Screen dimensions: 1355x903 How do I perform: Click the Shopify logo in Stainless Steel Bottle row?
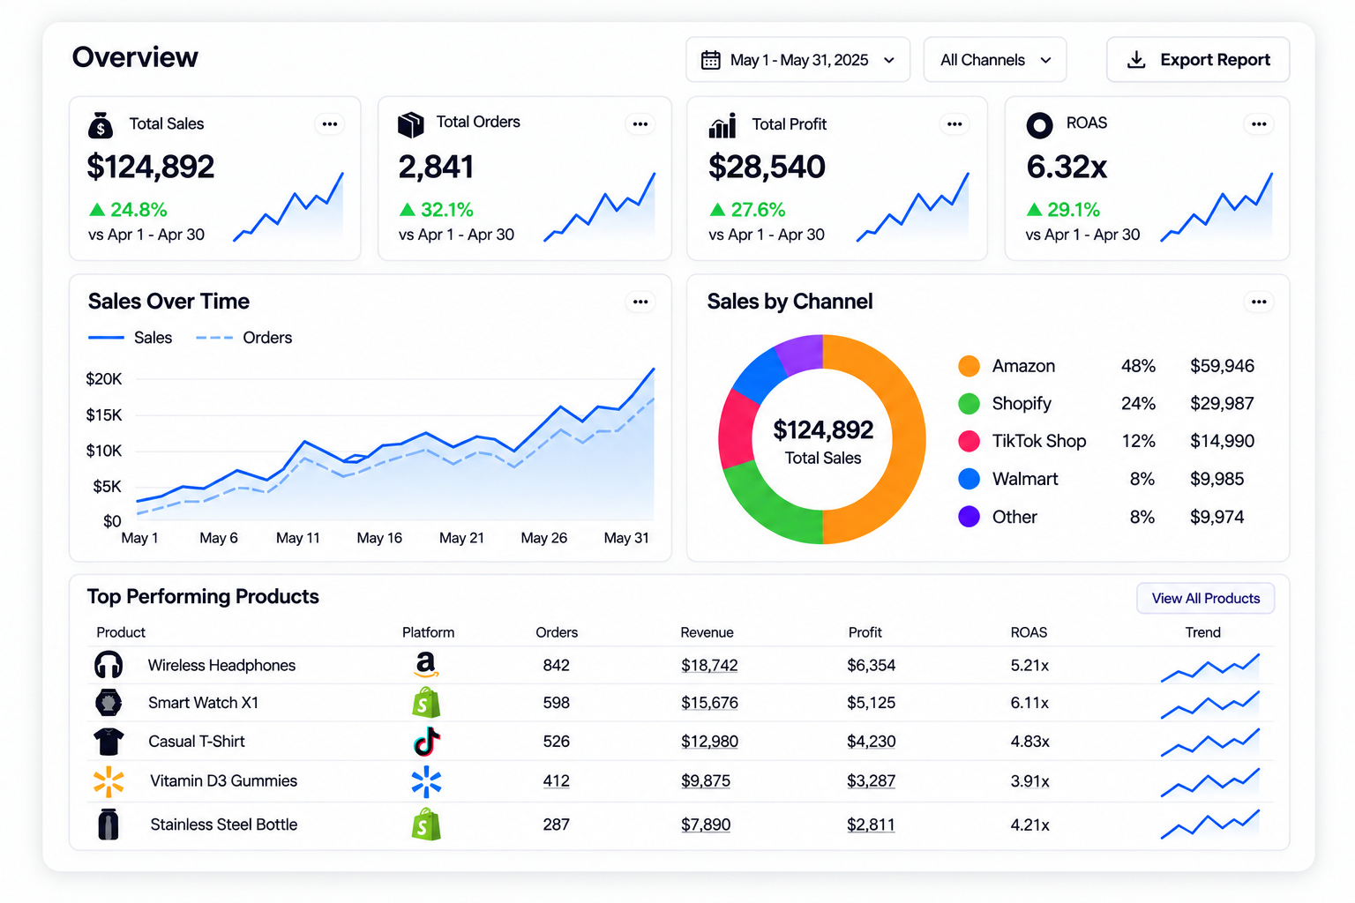[426, 825]
